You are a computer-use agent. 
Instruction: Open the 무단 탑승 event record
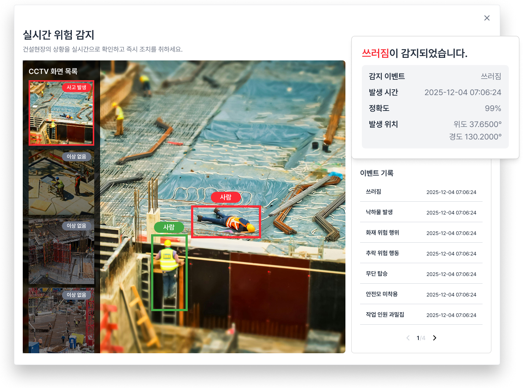[x=421, y=274]
